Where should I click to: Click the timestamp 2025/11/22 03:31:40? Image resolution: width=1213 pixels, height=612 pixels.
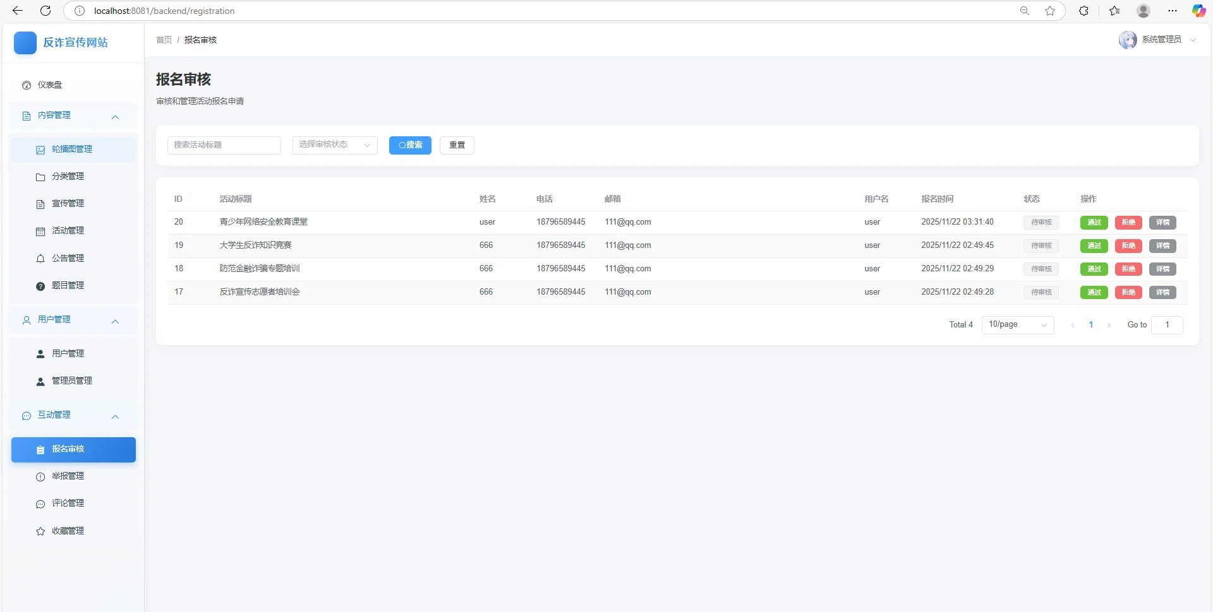point(957,222)
